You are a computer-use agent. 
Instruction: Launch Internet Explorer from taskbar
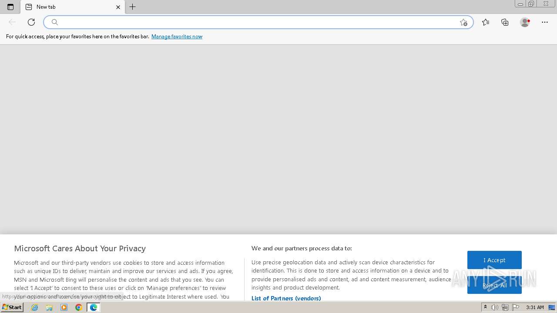(35, 307)
